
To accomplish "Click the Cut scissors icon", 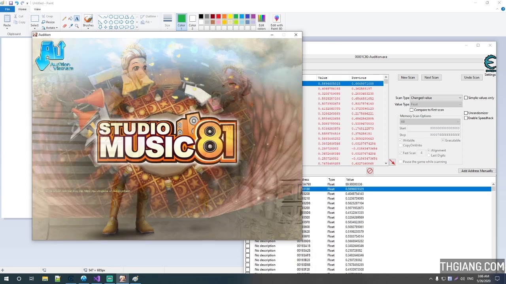I will pos(16,16).
